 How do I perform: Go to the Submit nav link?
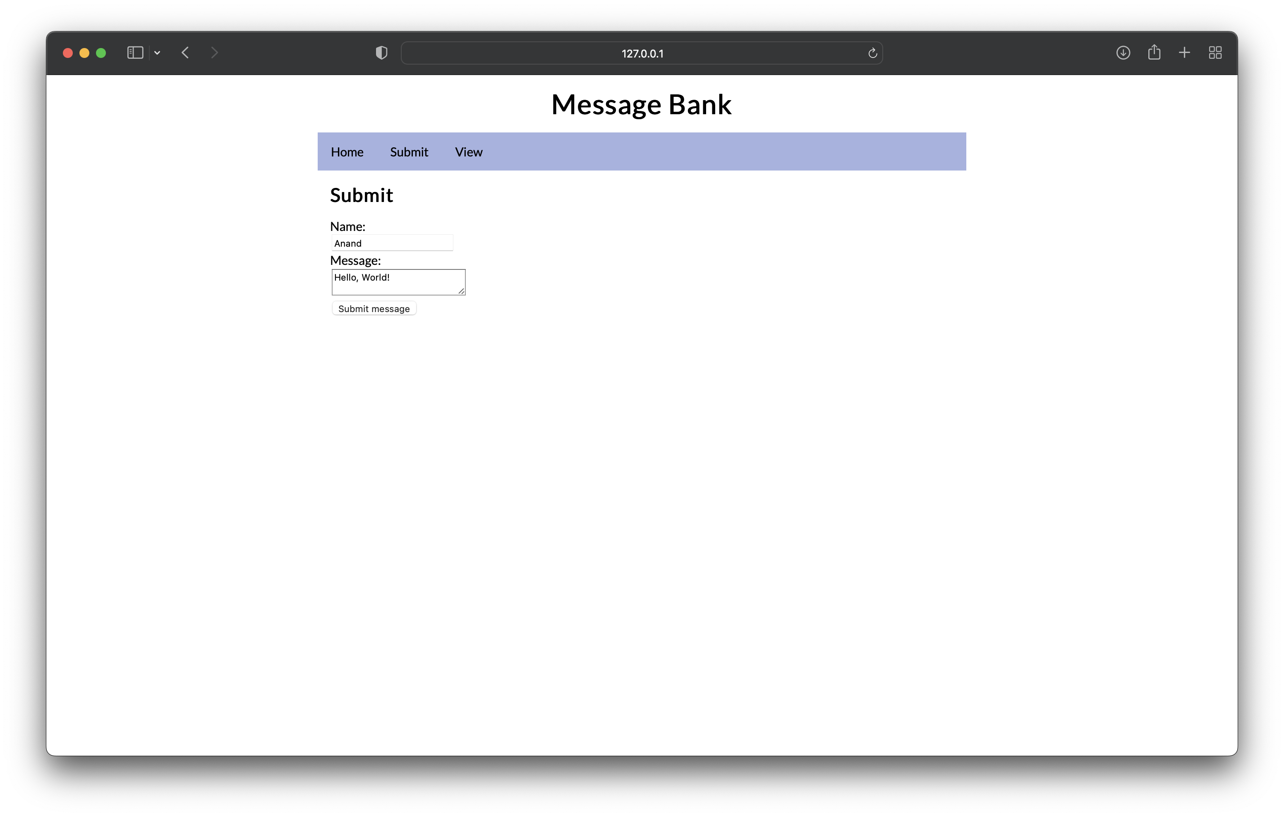coord(409,152)
